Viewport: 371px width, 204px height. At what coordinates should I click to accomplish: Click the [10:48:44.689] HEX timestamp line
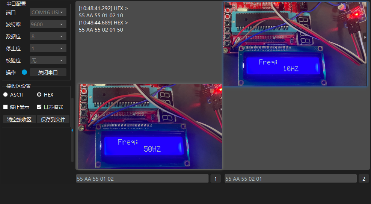pyautogui.click(x=103, y=23)
